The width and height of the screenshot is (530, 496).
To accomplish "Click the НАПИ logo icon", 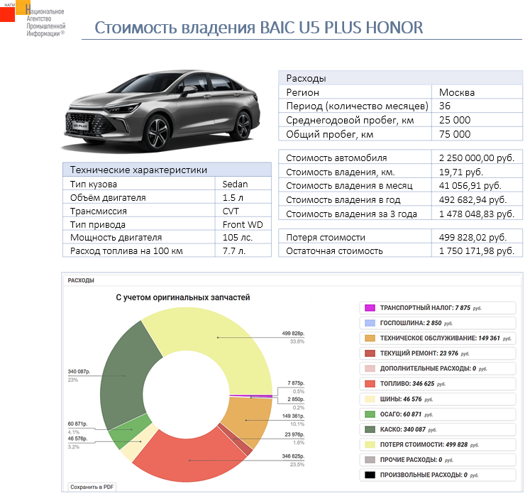I will click(x=16, y=14).
